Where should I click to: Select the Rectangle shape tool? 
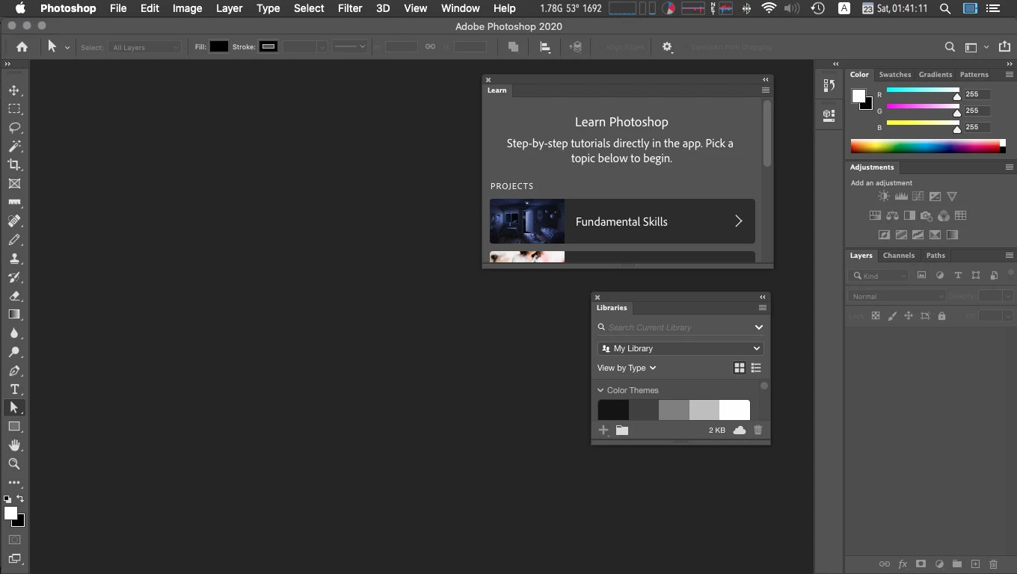(x=14, y=427)
